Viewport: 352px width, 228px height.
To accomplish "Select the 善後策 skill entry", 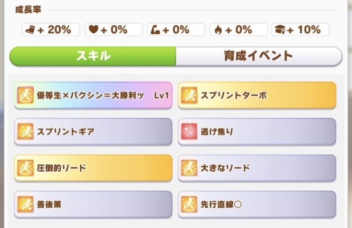I will pos(93,205).
